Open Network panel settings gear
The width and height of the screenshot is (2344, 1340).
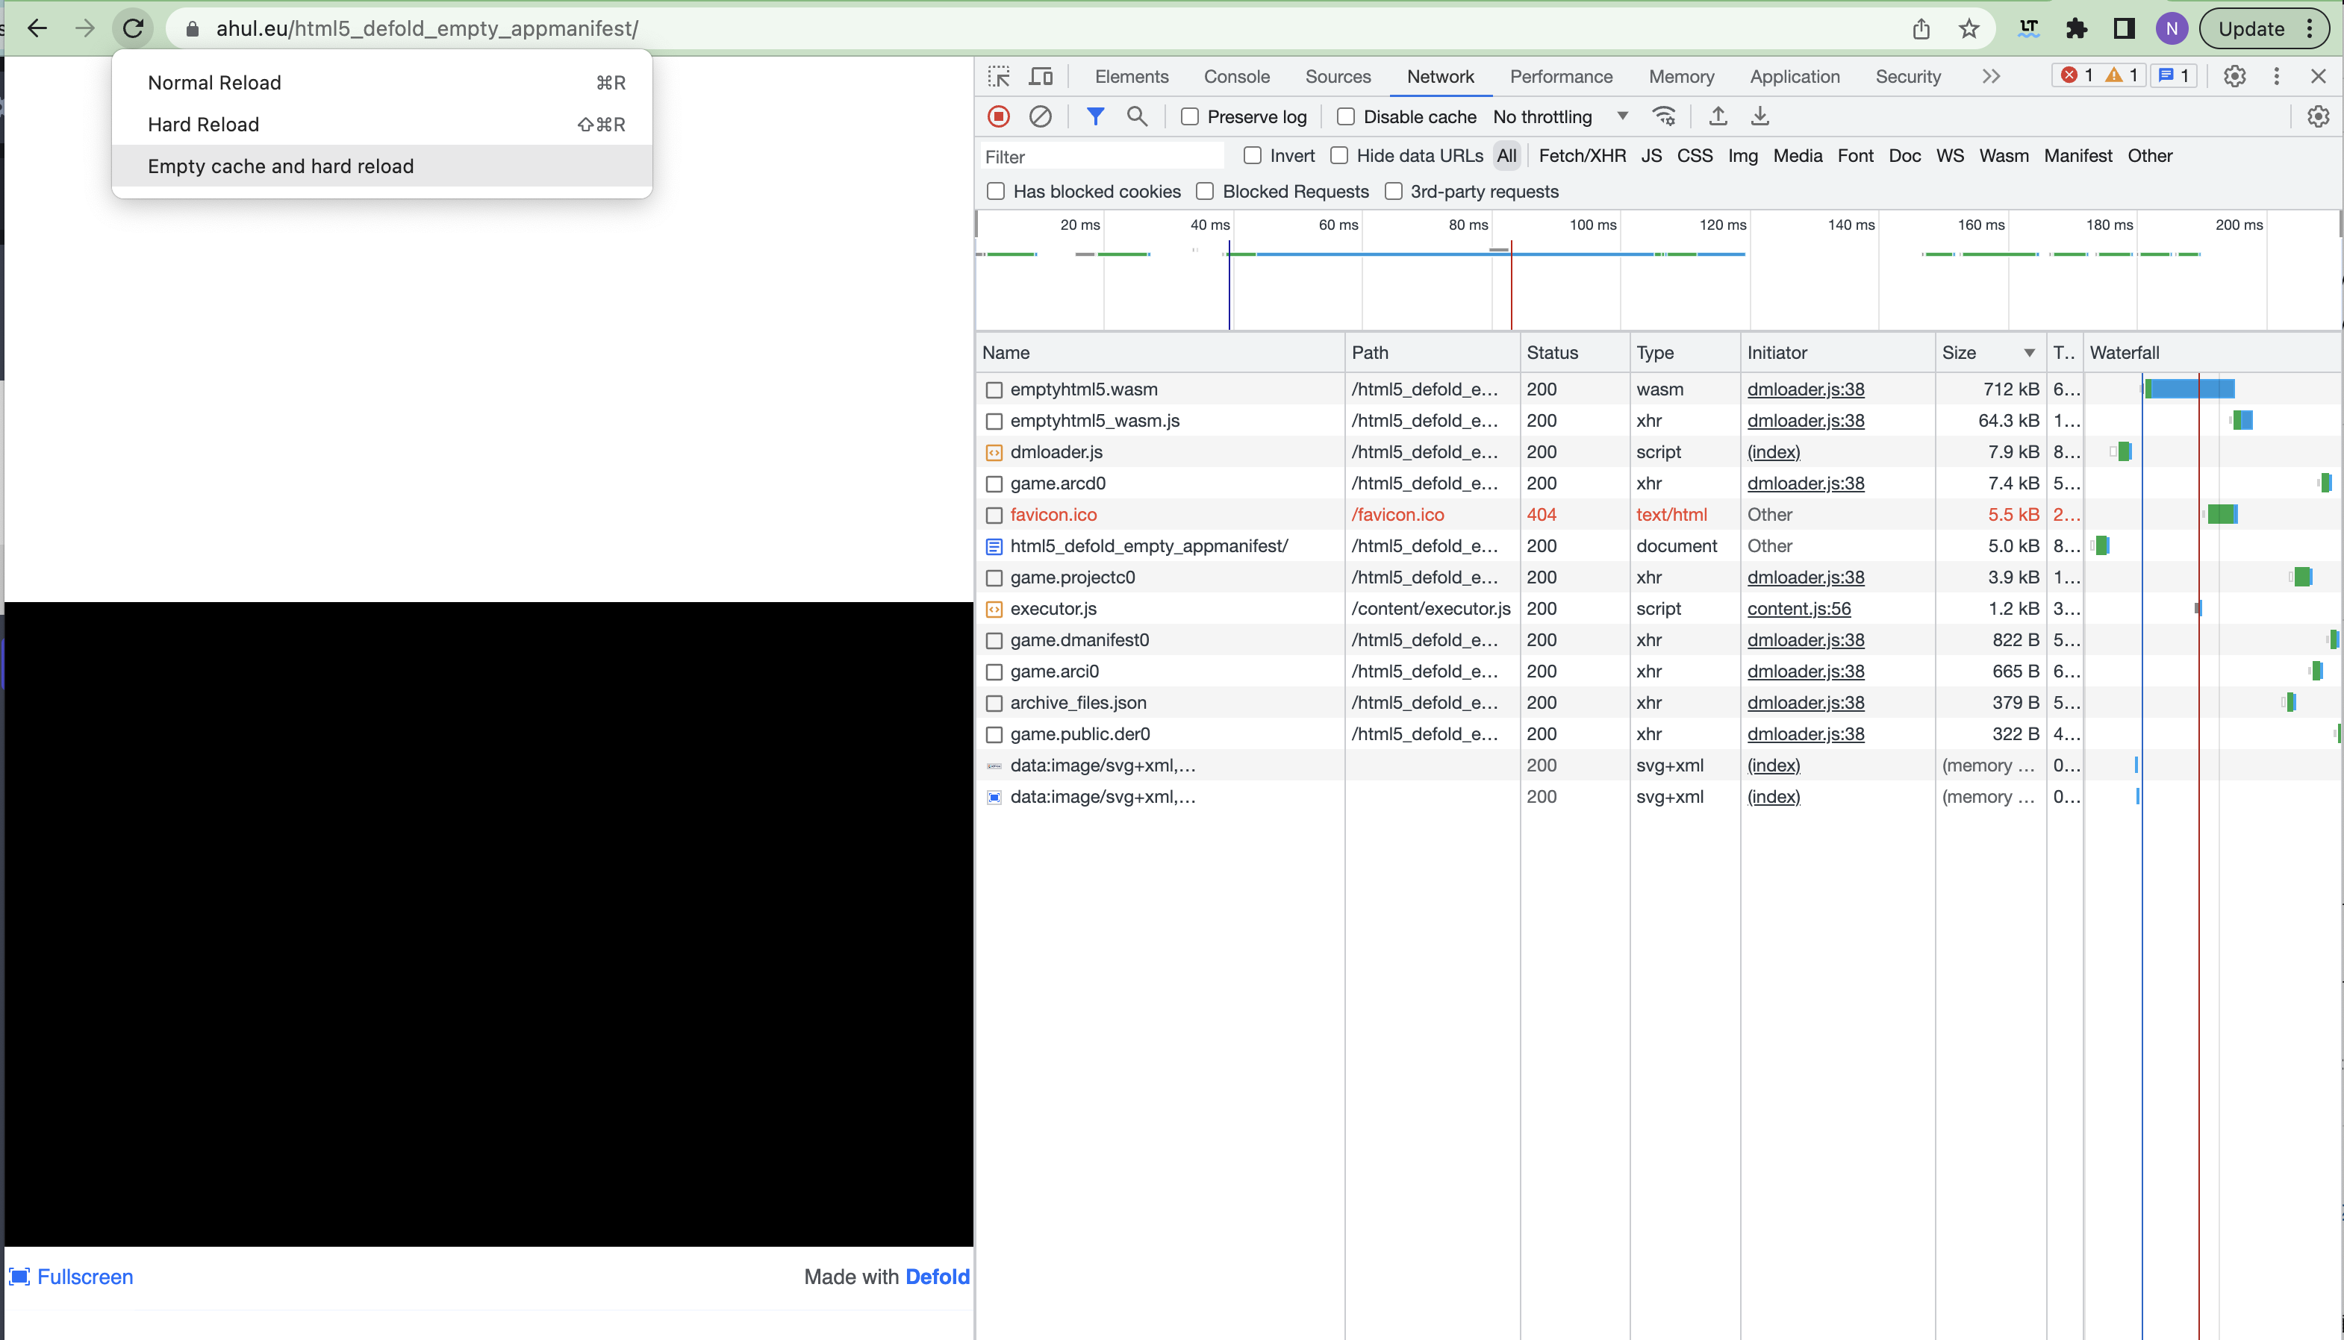pos(2318,116)
